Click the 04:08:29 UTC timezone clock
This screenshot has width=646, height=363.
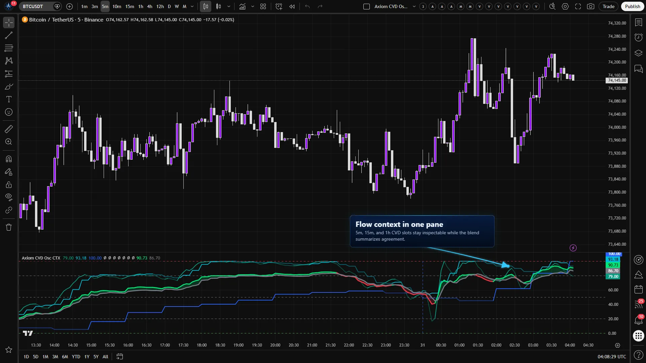[612, 357]
